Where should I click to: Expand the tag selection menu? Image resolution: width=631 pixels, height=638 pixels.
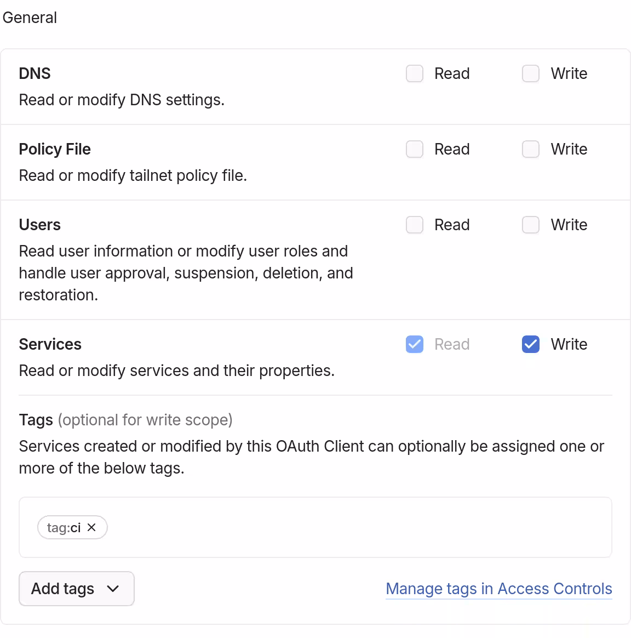coord(76,589)
